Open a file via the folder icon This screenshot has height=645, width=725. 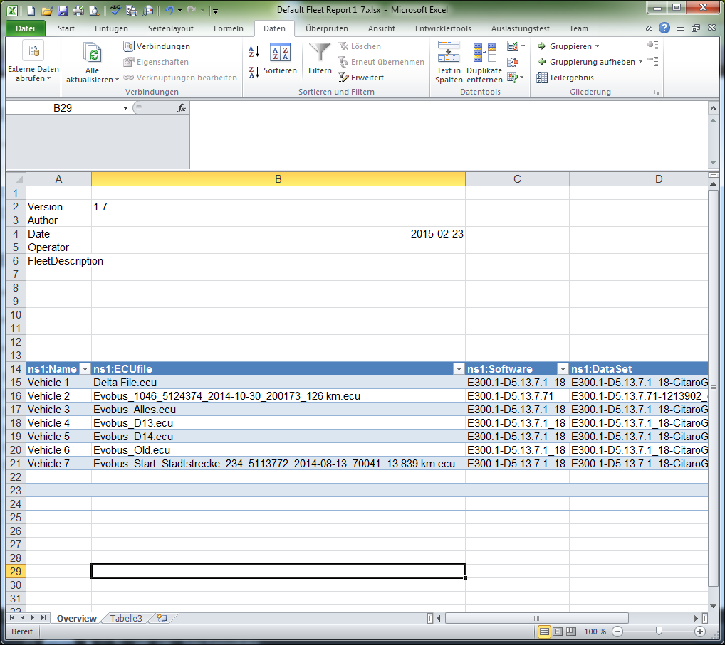click(47, 10)
